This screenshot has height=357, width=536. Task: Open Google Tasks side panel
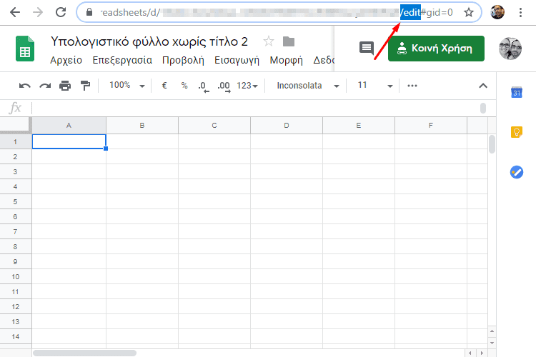517,172
